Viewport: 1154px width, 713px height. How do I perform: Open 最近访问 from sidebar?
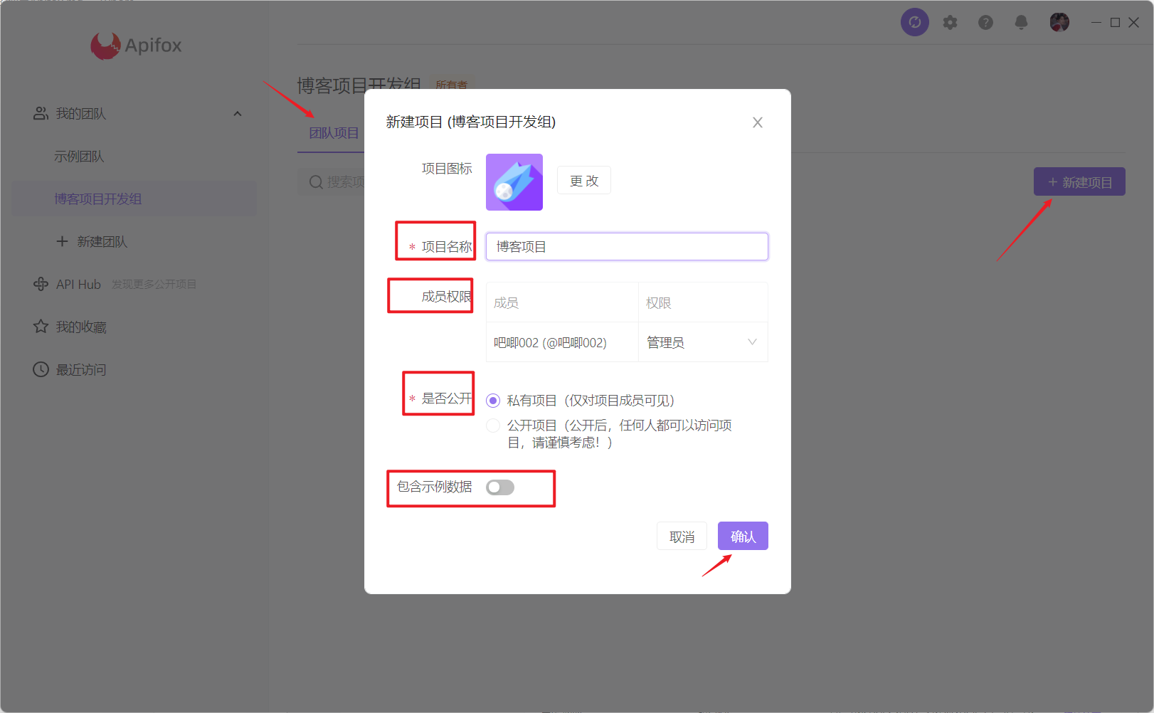point(81,370)
